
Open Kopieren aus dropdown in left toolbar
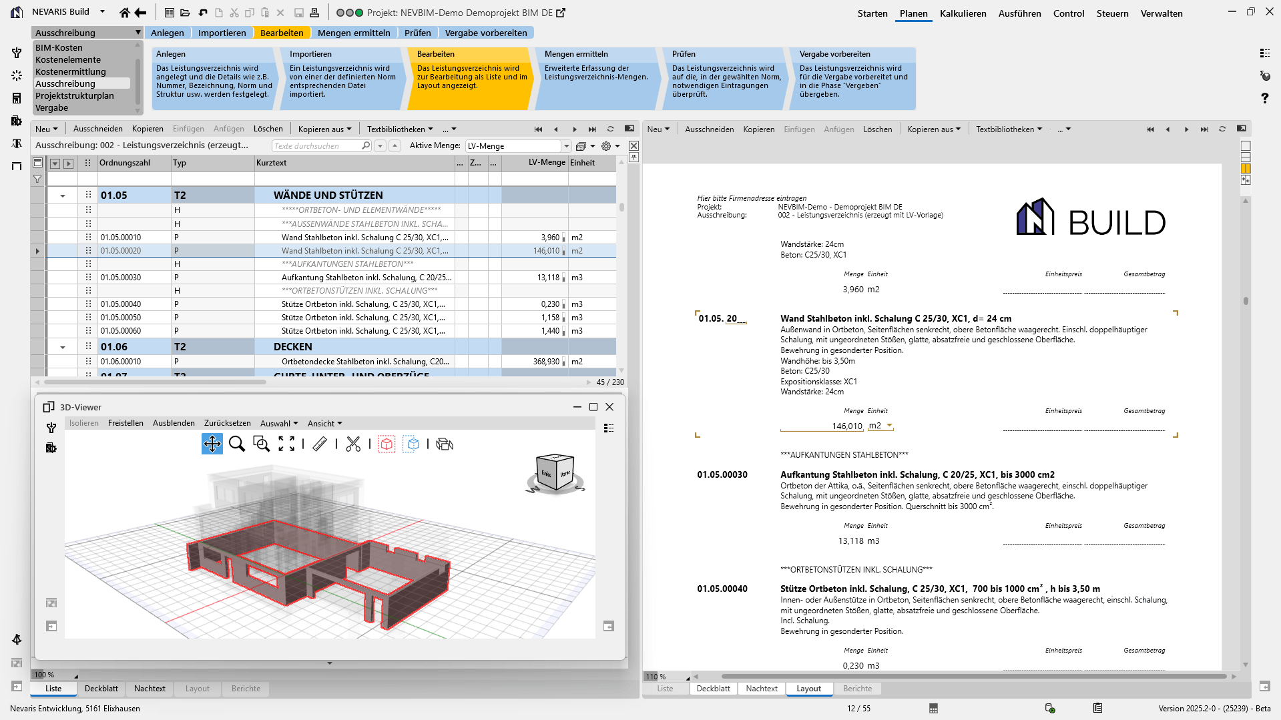pos(325,129)
